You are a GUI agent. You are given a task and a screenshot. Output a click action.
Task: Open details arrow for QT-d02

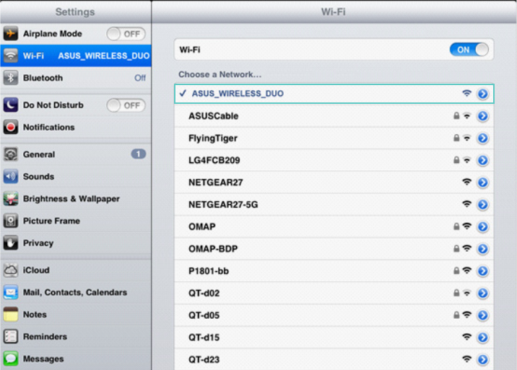pyautogui.click(x=483, y=293)
